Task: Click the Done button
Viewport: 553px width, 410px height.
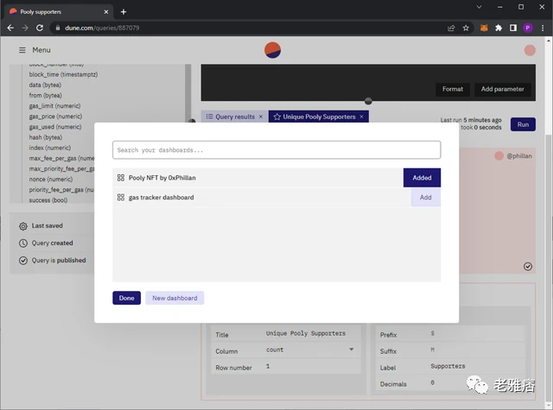Action: point(127,298)
